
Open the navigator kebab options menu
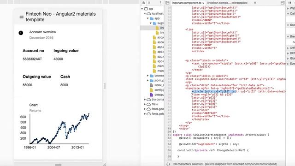[x=160, y=3]
